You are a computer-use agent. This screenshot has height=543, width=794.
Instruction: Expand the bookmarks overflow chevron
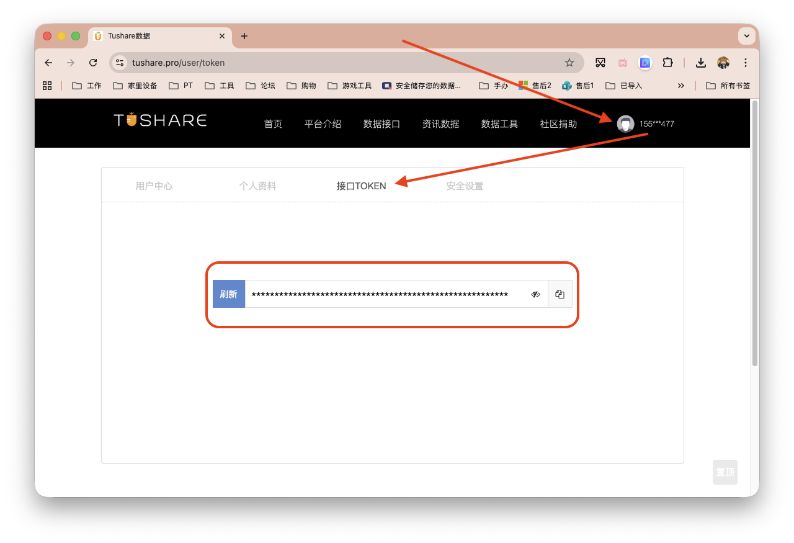tap(681, 85)
